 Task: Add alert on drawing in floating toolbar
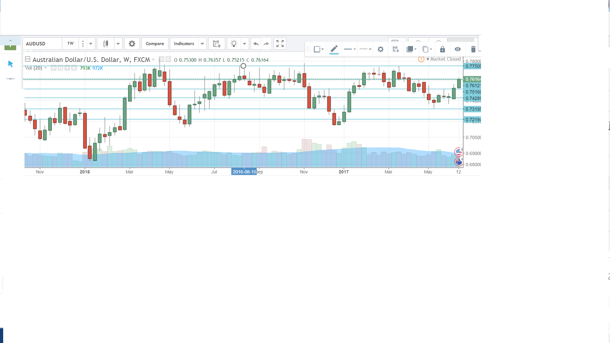(x=396, y=49)
